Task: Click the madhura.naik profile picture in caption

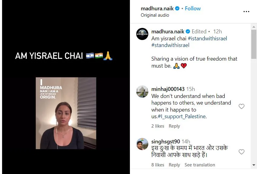Action: click(142, 34)
